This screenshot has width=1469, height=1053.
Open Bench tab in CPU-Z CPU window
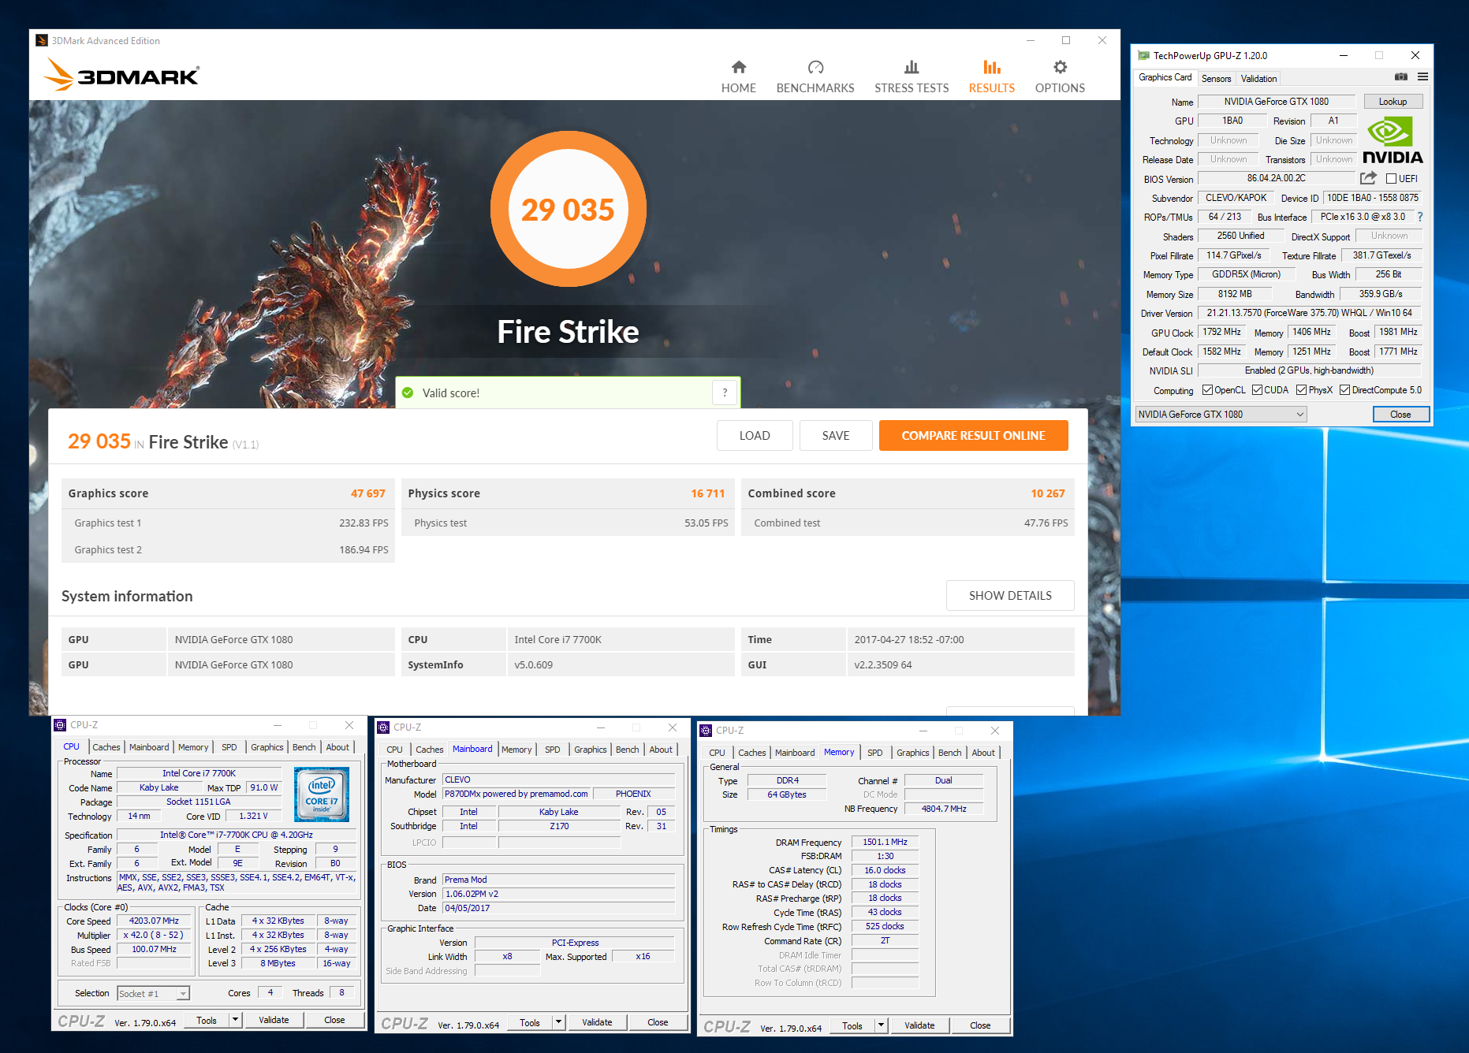(x=304, y=747)
